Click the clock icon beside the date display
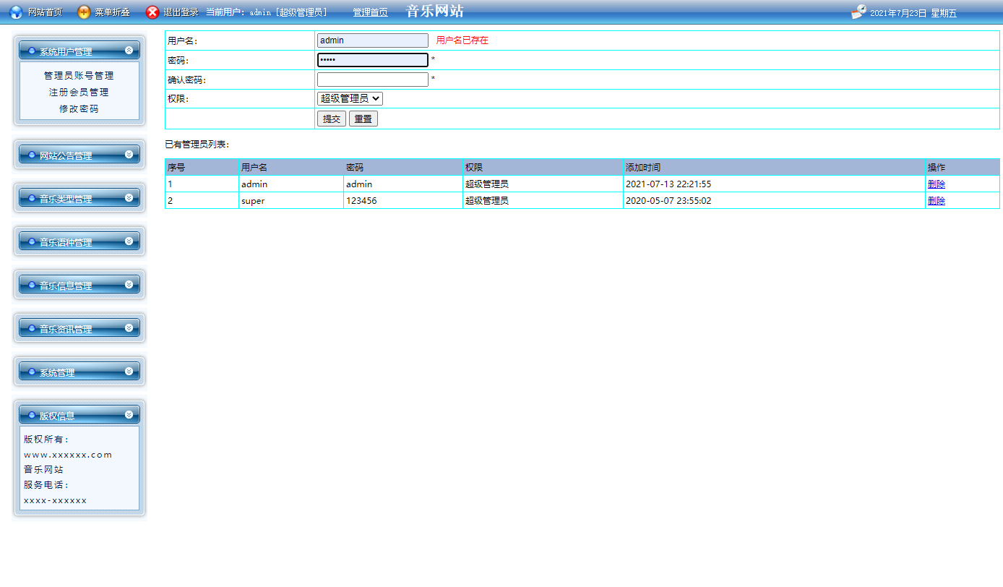The height and width of the screenshot is (587, 1003). point(858,12)
